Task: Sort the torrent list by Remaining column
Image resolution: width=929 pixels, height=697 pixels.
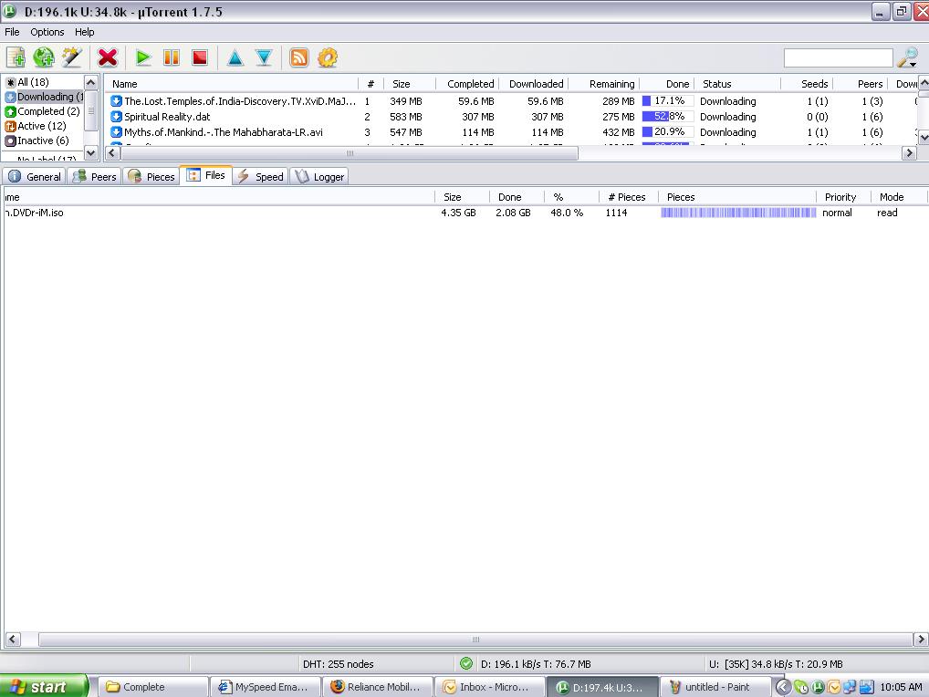Action: tap(611, 84)
